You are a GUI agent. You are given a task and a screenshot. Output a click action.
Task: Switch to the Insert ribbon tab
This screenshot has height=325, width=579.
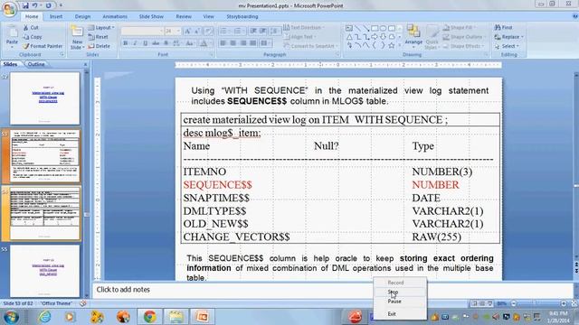coord(56,16)
